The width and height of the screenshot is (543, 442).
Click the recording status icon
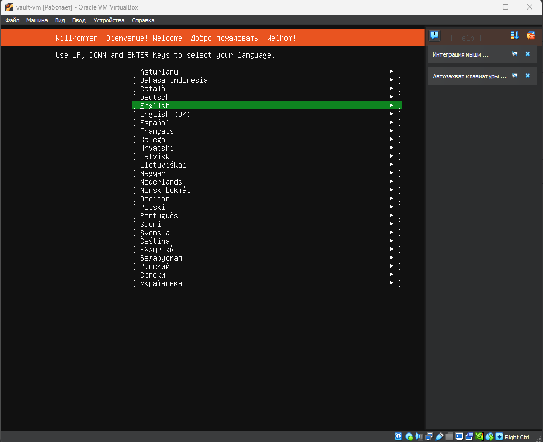[469, 437]
